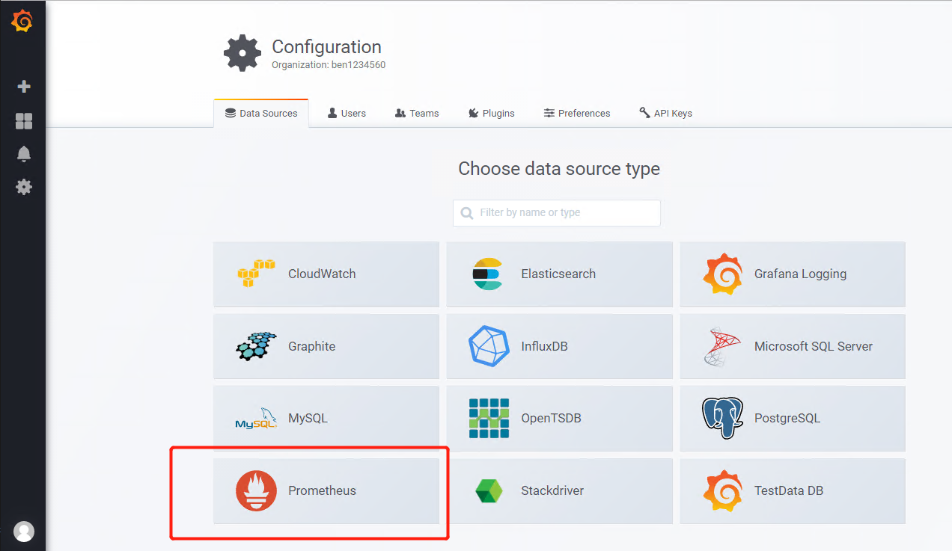Click the search magnifier icon in filter box
The height and width of the screenshot is (551, 952).
click(x=467, y=213)
